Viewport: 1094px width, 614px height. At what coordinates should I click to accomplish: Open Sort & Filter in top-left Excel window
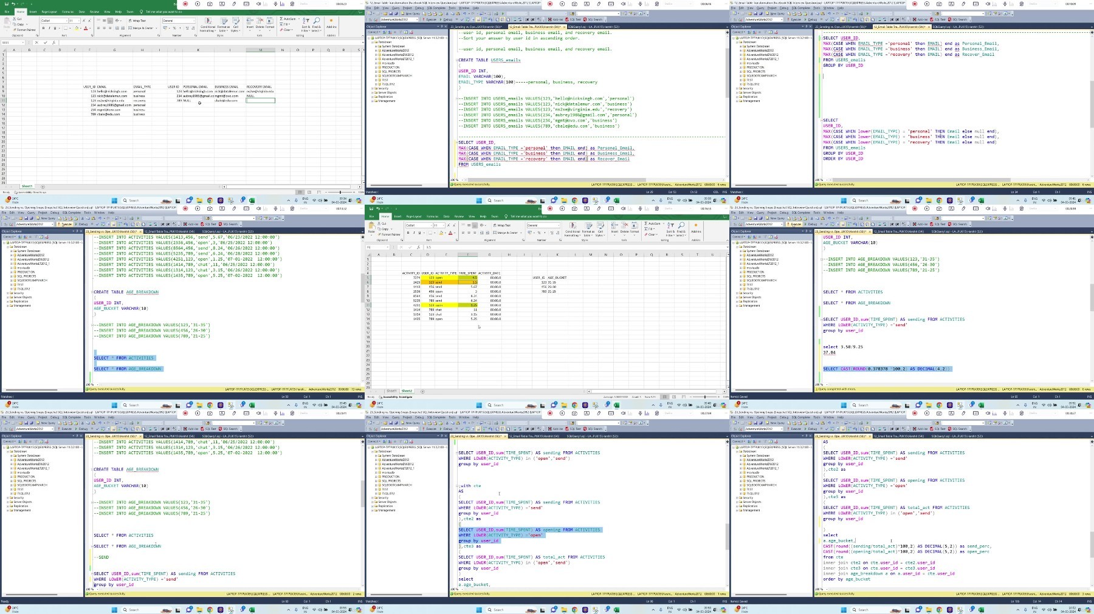click(x=306, y=24)
